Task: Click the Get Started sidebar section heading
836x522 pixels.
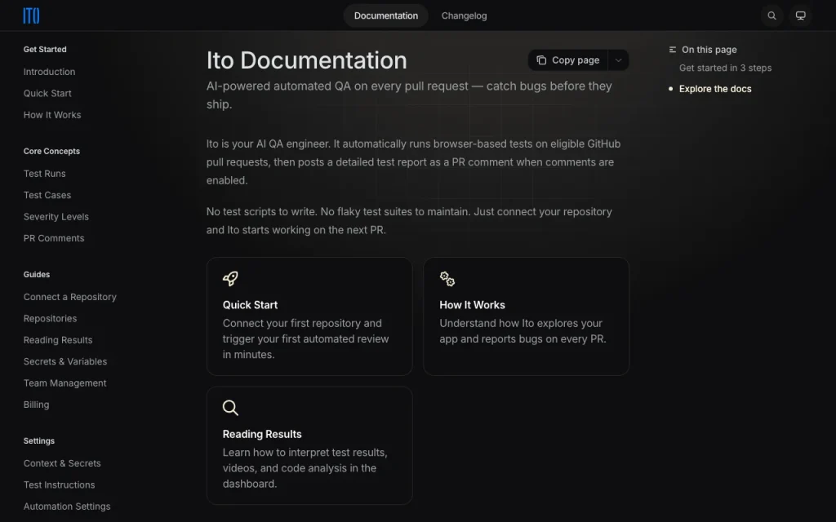Action: pyautogui.click(x=45, y=50)
